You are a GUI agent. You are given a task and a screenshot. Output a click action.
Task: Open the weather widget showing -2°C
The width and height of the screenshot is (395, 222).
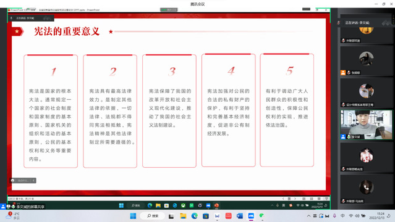click(12, 216)
